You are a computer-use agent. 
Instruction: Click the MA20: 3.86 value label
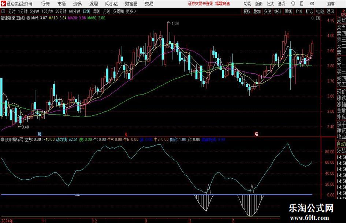point(77,18)
